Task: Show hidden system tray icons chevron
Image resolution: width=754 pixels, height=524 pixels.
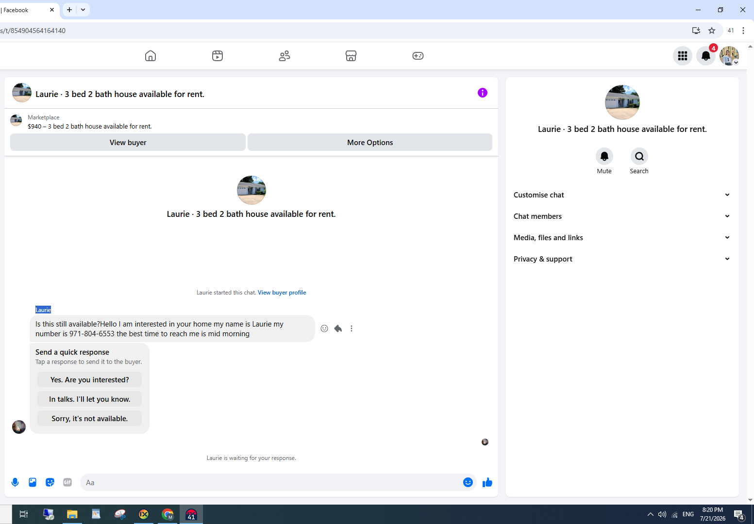Action: click(x=651, y=514)
